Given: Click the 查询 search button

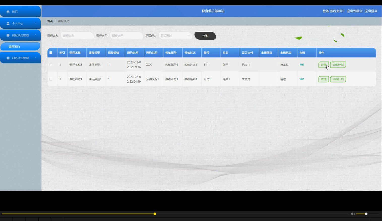Looking at the screenshot, I should [x=205, y=36].
